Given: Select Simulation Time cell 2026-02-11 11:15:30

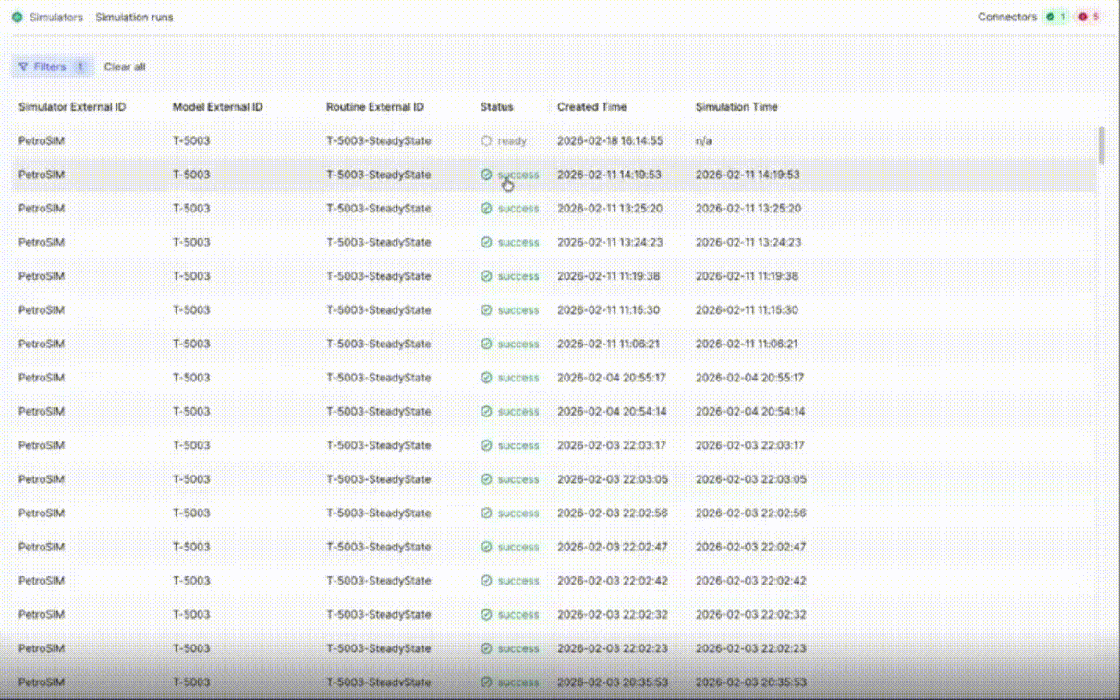Looking at the screenshot, I should pyautogui.click(x=747, y=310).
